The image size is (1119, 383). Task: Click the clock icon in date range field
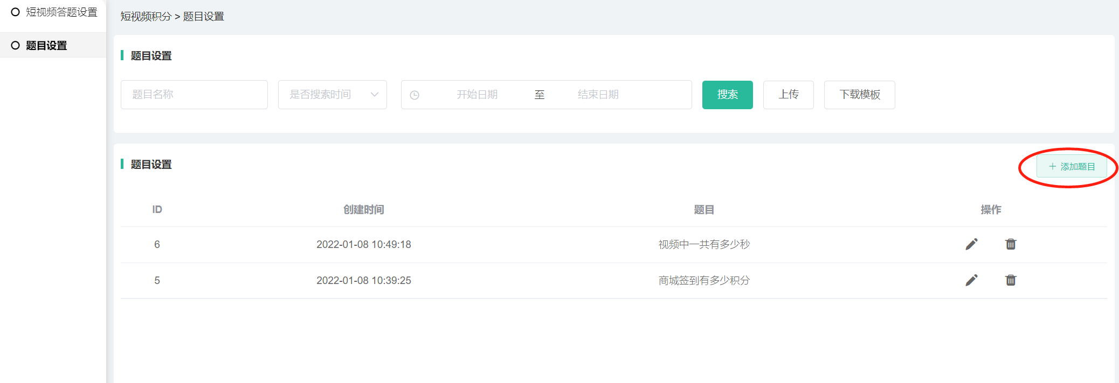tap(415, 95)
